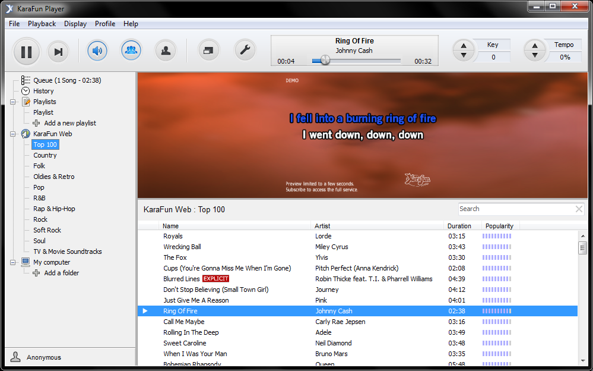Clear search with the X icon
593x371 pixels.
(x=579, y=209)
